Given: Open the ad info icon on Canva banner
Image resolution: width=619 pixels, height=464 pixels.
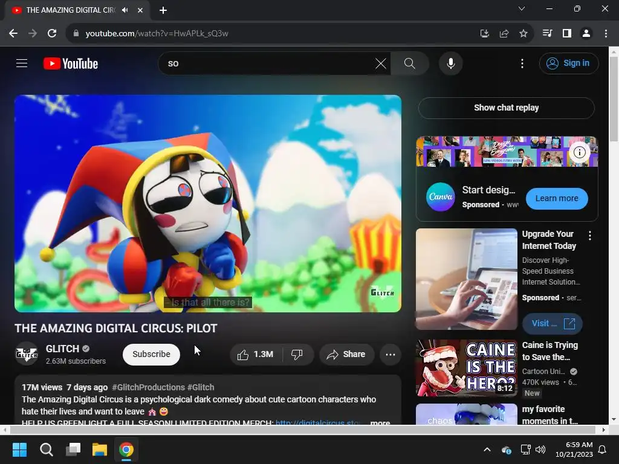Looking at the screenshot, I should click(579, 152).
